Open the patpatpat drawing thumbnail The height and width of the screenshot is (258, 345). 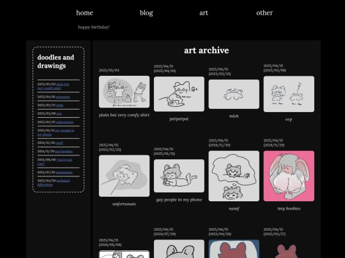pyautogui.click(x=179, y=94)
